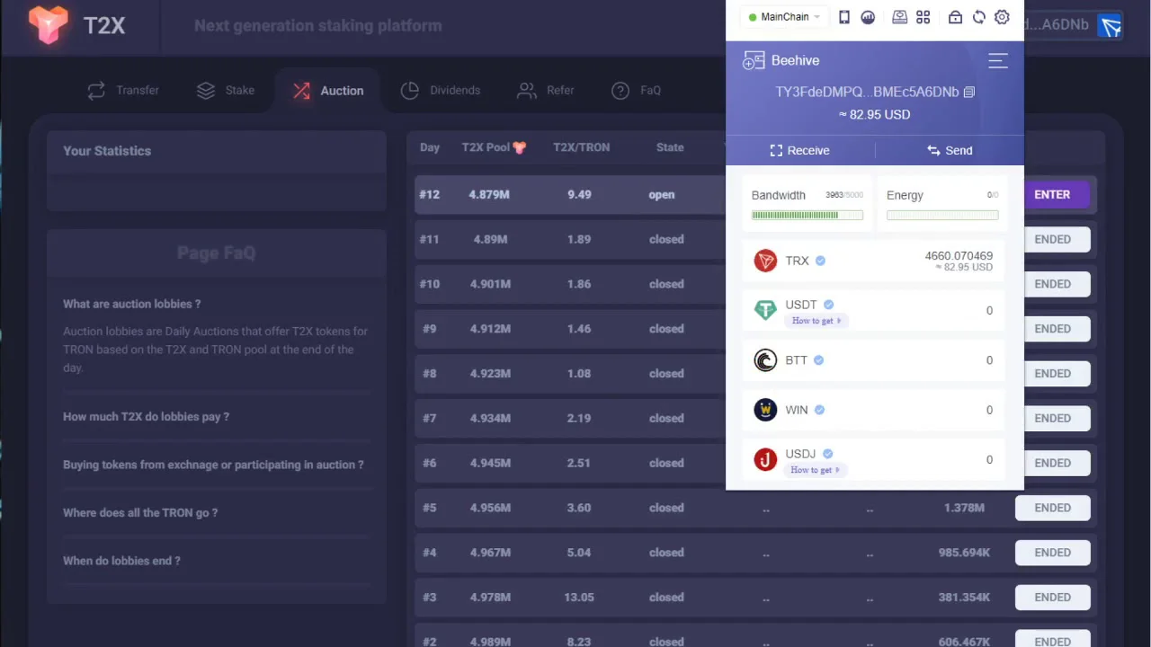Click ENDED button for day #6
Screen dimensions: 1151x647
(x=1053, y=463)
